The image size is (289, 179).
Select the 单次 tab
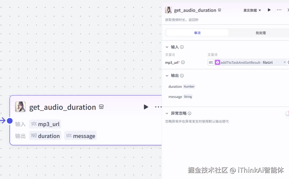197,33
